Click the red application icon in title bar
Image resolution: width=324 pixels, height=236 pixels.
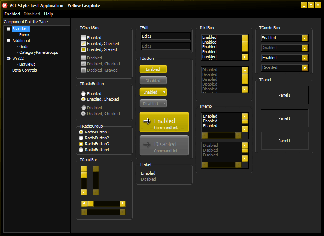(x=5, y=6)
